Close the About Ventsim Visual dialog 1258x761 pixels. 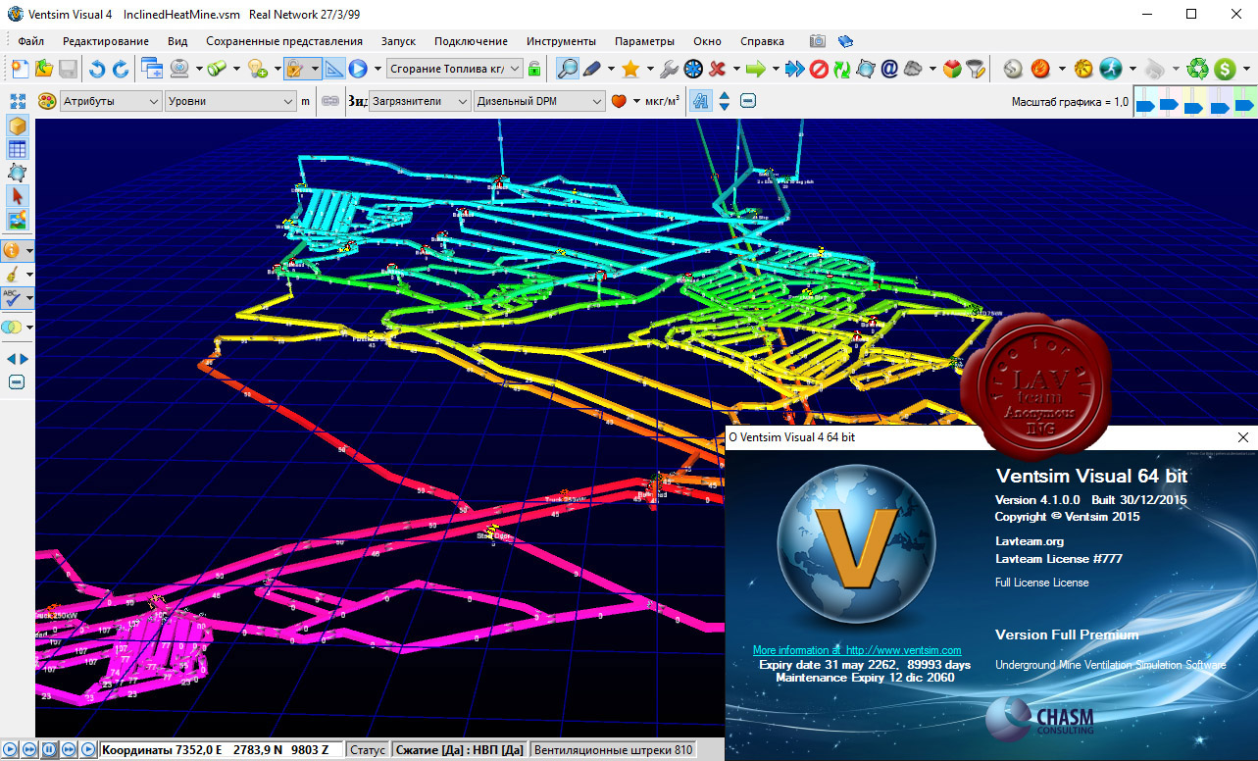[1242, 437]
